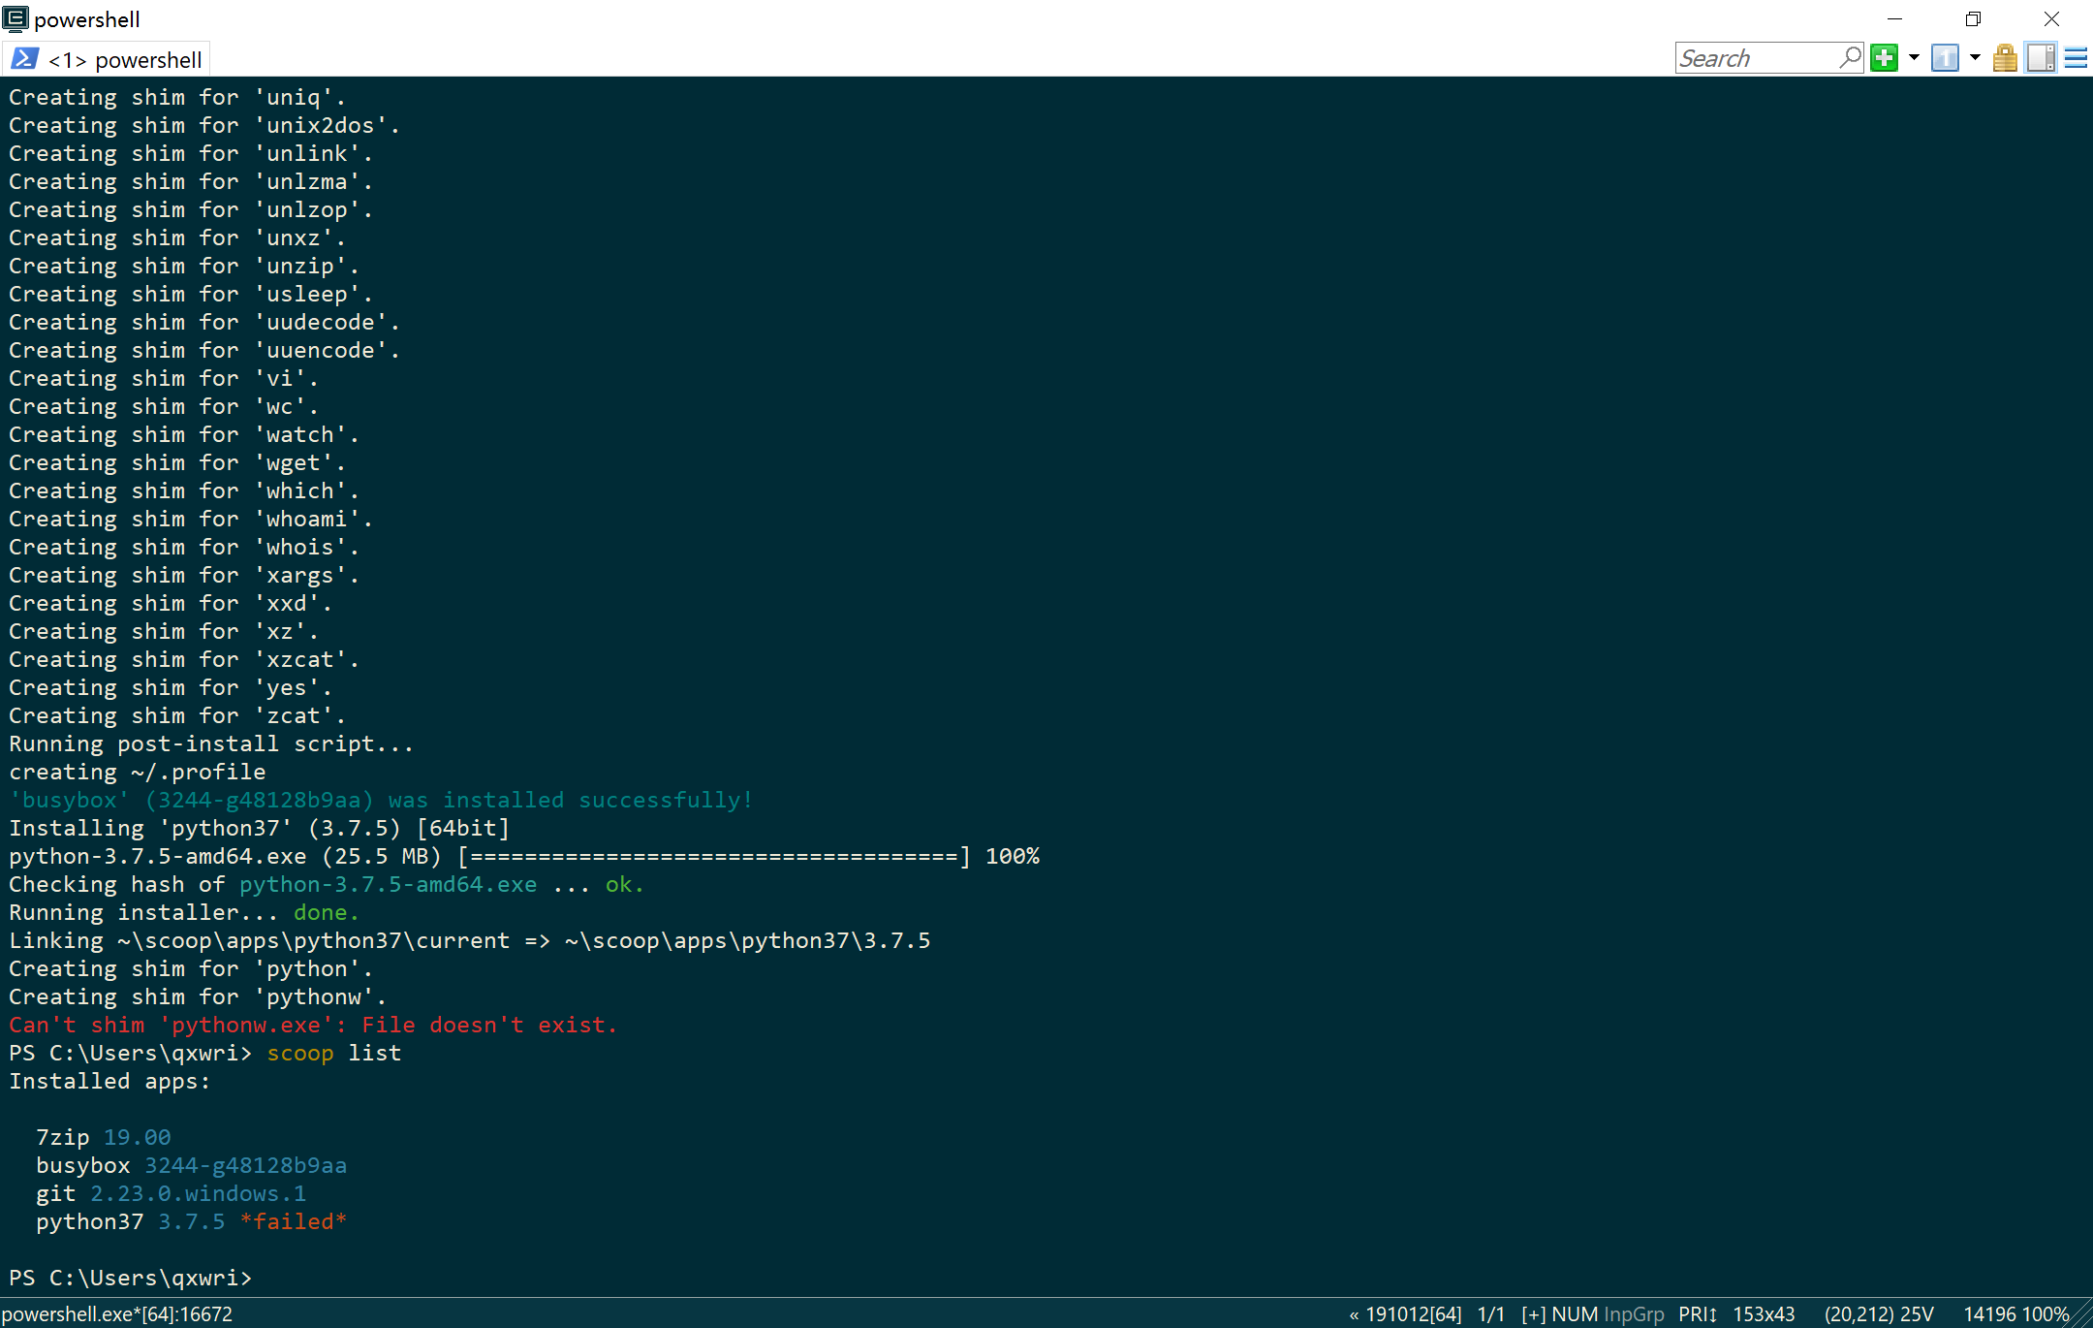The height and width of the screenshot is (1328, 2093).
Task: Click the 191012[64] build number in status bar
Action: tap(1413, 1313)
